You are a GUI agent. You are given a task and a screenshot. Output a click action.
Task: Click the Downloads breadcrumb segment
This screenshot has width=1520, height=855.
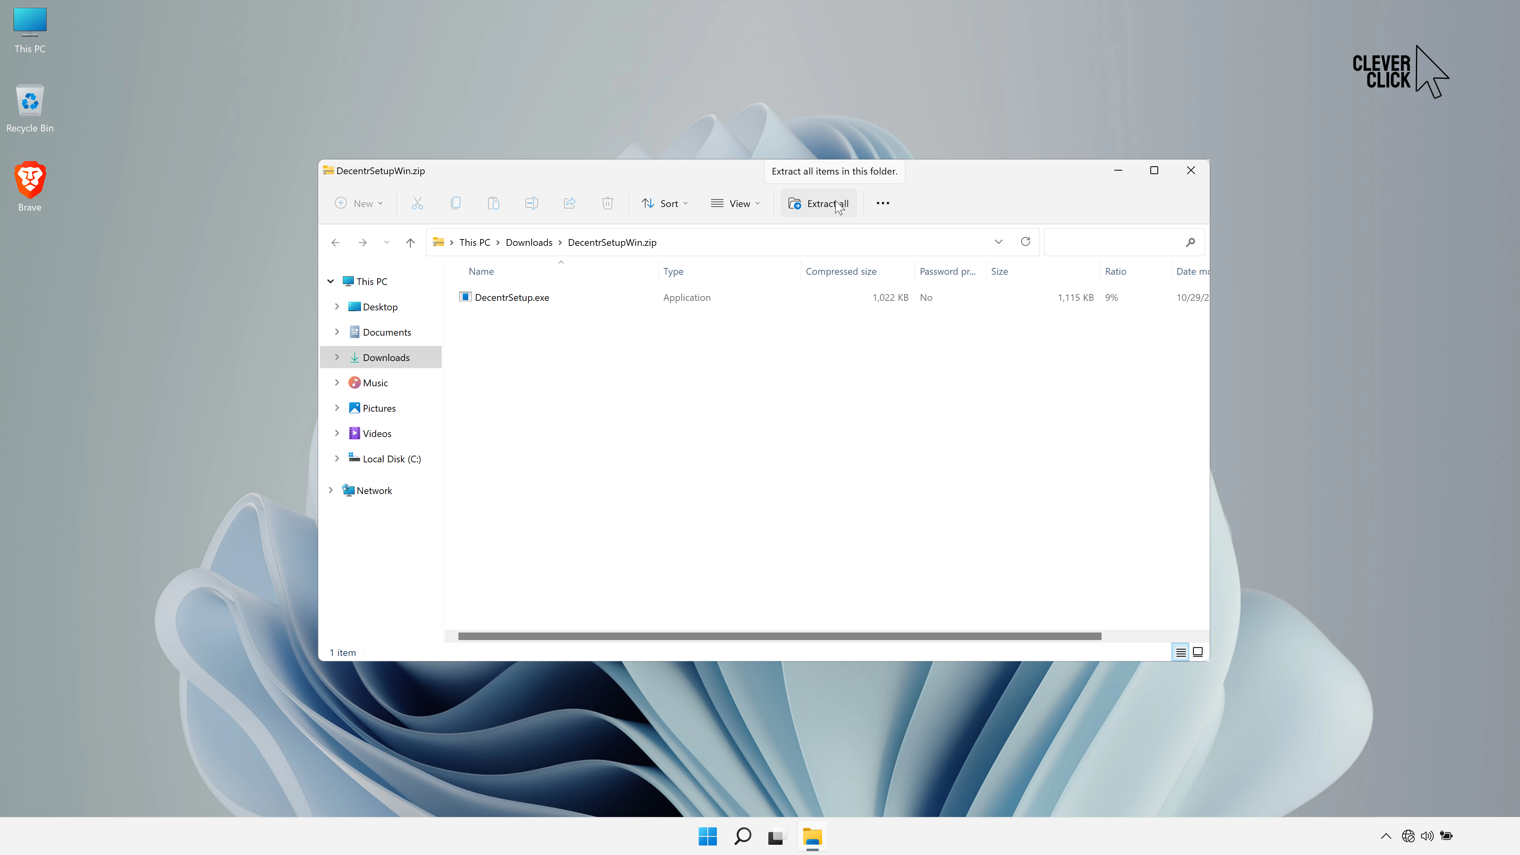pos(529,243)
